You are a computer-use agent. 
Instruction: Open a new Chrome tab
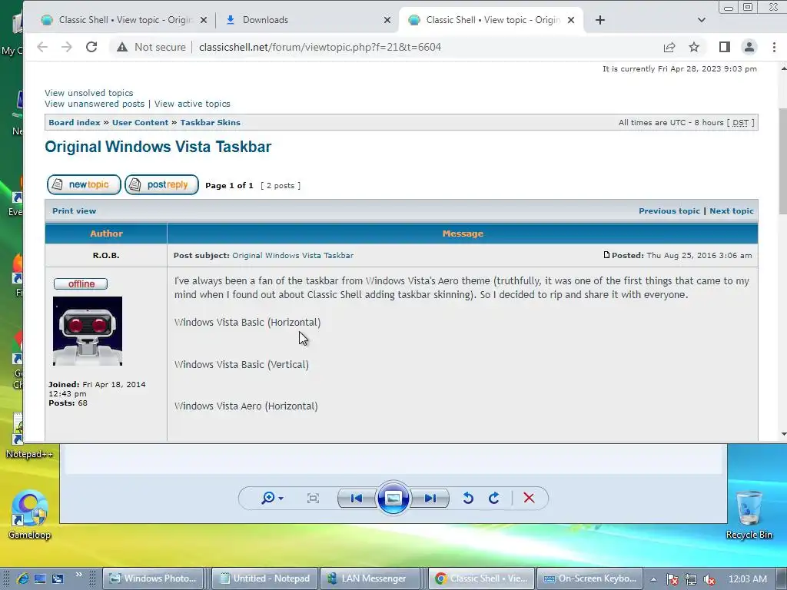tap(599, 20)
